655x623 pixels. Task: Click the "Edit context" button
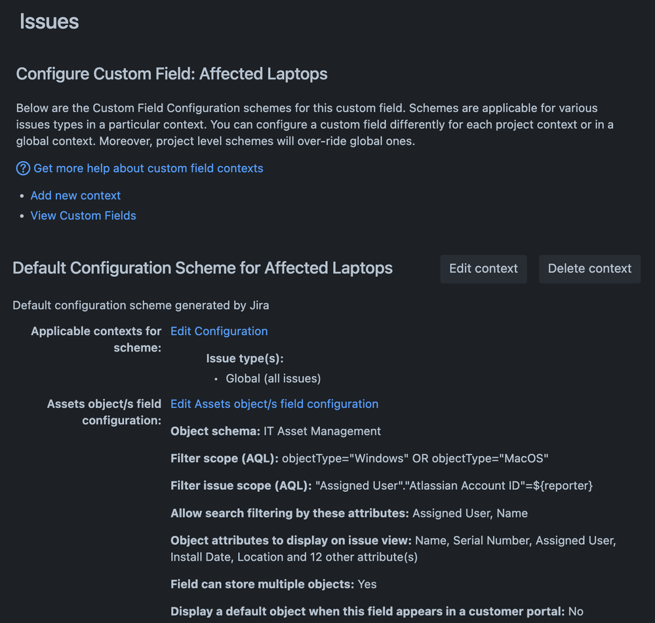click(x=483, y=268)
